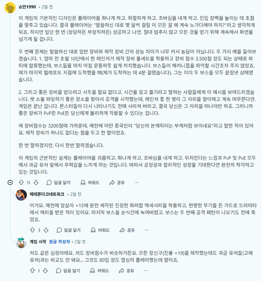Downvote the reply from 게임 시작
The image size is (262, 281).
tap(46, 271)
